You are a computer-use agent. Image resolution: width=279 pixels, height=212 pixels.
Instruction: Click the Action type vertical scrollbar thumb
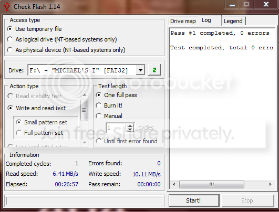(85, 110)
